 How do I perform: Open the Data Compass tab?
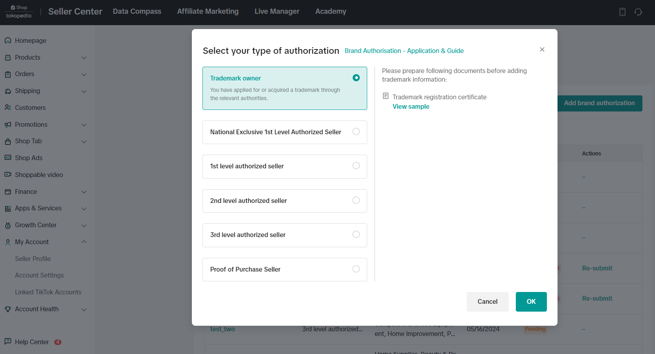137,11
